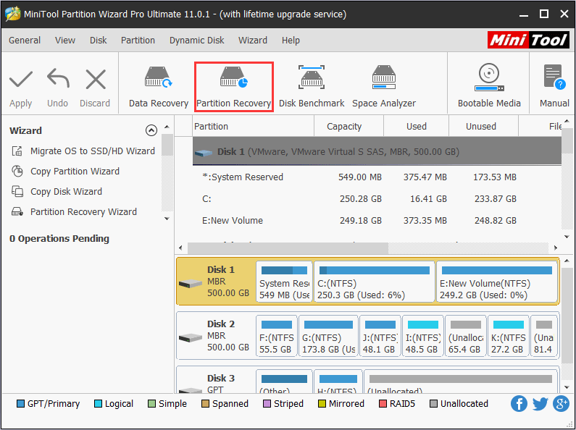Viewport: 576px width, 430px height.
Task: Select C:(NTFS) block in Disk 1 map
Action: click(375, 282)
